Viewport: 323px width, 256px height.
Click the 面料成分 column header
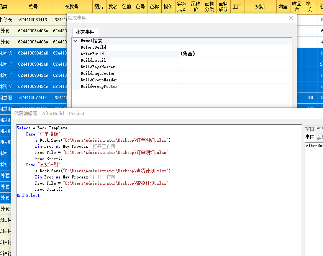[223, 7]
